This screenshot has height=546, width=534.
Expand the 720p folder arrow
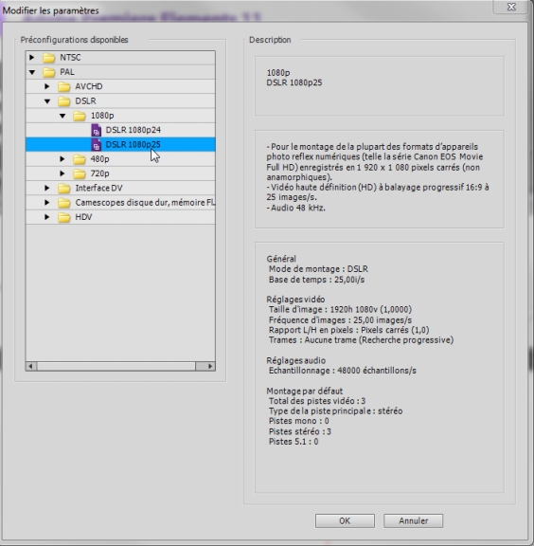tap(62, 173)
